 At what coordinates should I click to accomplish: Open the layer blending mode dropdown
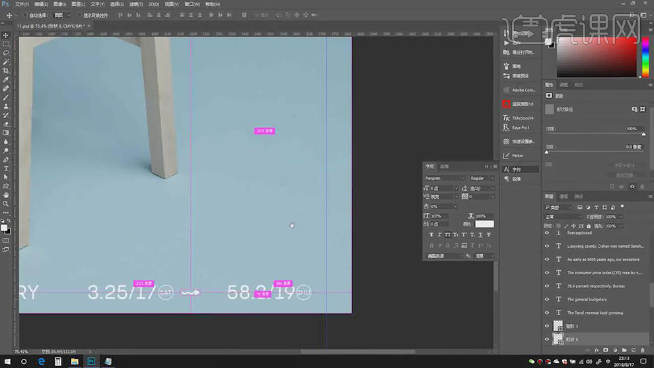click(563, 217)
